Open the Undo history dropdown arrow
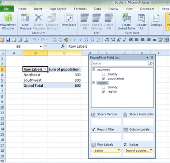 [x=38, y=40]
